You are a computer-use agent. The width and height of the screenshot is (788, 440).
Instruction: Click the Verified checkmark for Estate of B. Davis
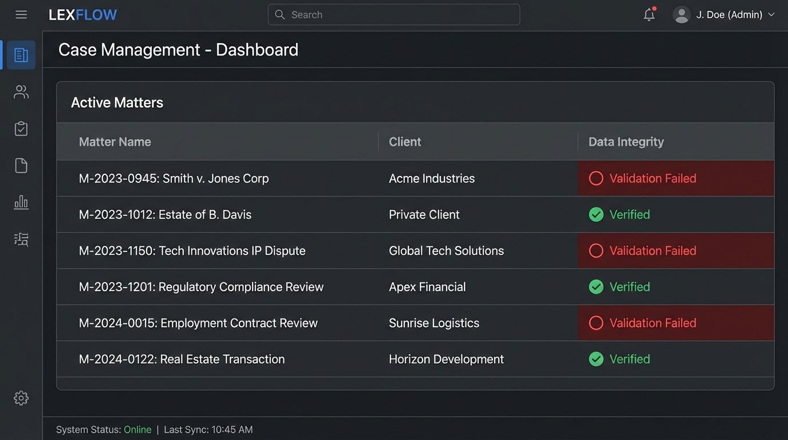pos(596,214)
